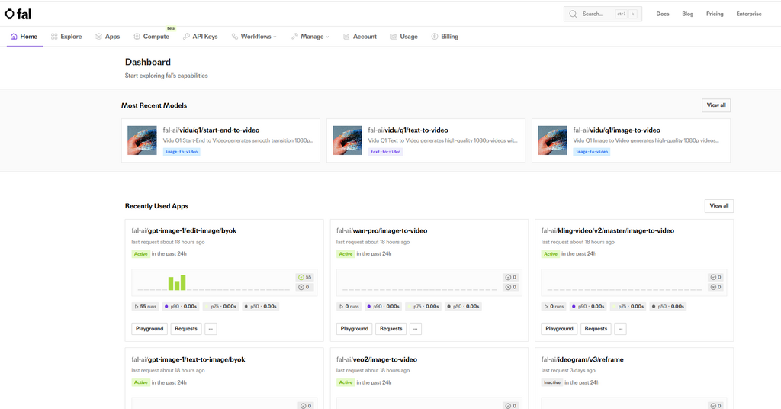Open the Docs link
The width and height of the screenshot is (781, 409).
tap(663, 14)
